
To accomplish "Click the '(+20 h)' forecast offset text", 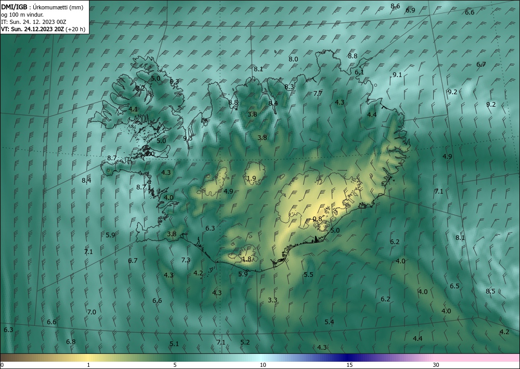I will point(75,29).
